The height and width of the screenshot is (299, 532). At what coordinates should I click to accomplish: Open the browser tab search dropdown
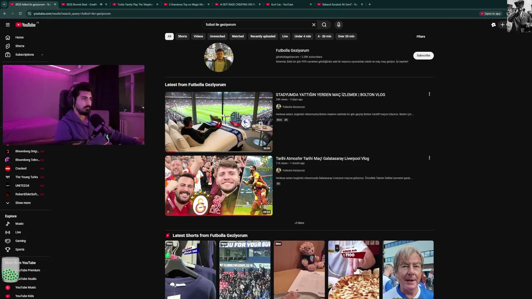4,4
